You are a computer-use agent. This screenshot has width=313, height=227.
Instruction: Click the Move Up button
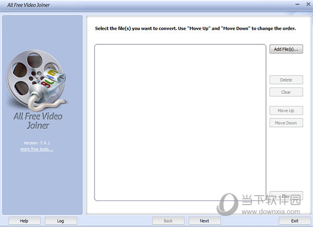286,111
